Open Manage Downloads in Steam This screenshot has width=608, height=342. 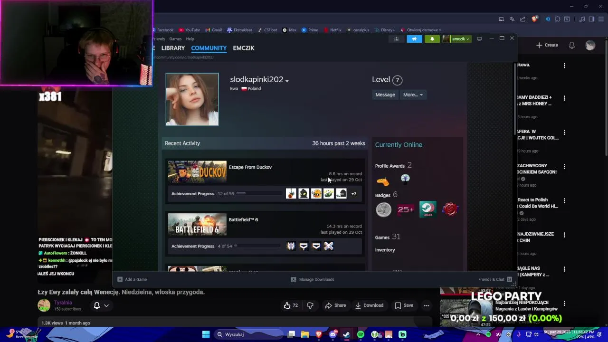coord(312,279)
